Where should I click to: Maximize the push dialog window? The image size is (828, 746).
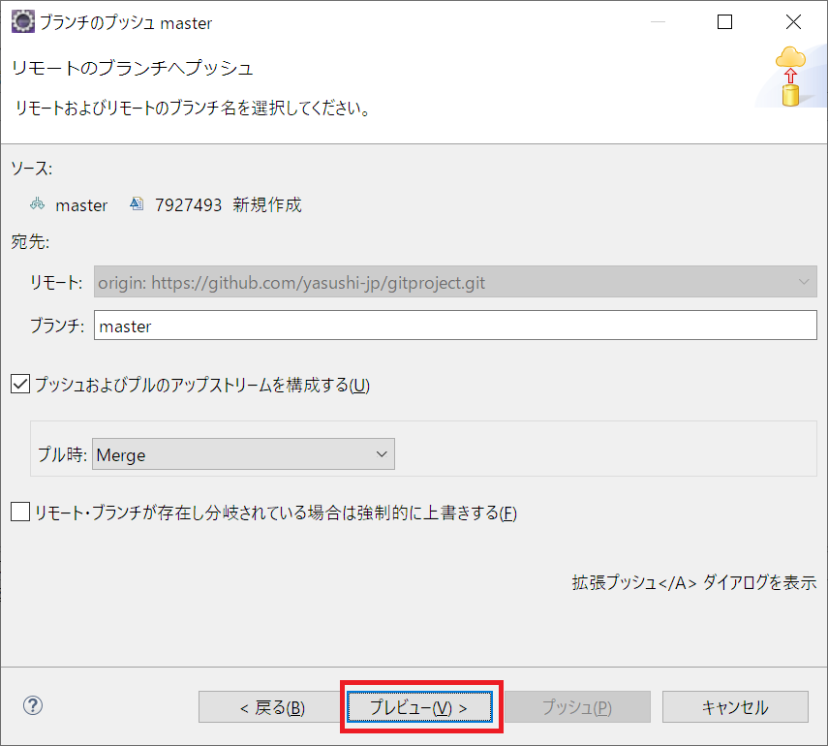pos(724,22)
